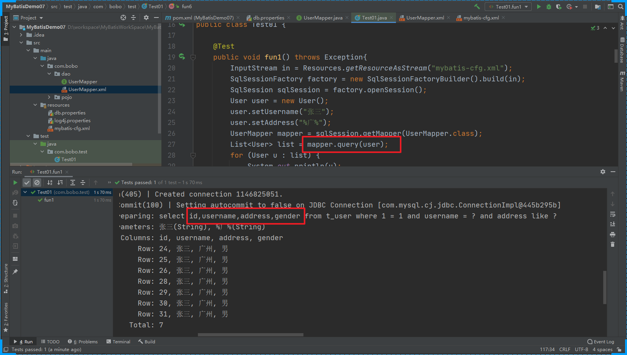Viewport: 627px width, 355px height.
Task: Start debugging with the bug icon
Action: [x=549, y=7]
